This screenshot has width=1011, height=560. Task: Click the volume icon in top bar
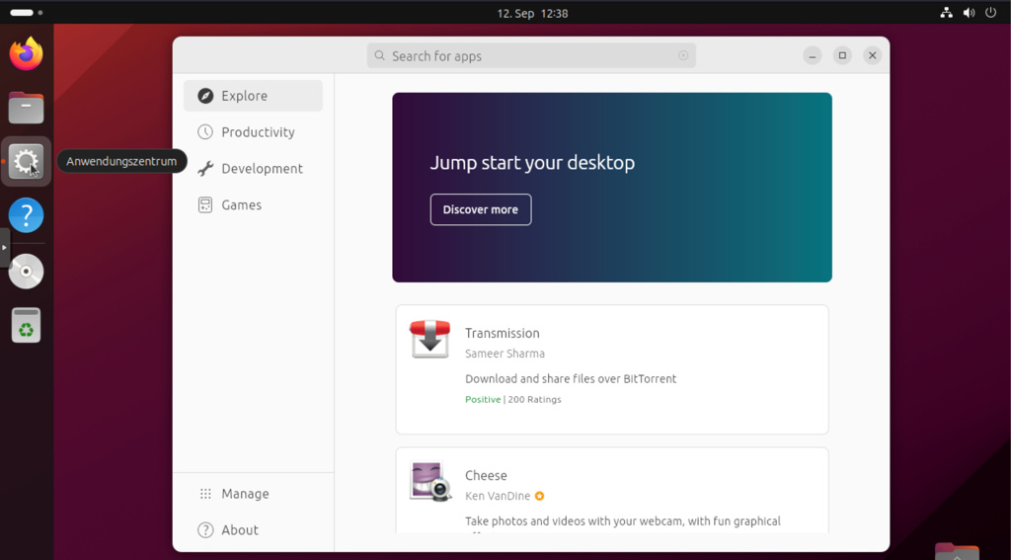969,12
